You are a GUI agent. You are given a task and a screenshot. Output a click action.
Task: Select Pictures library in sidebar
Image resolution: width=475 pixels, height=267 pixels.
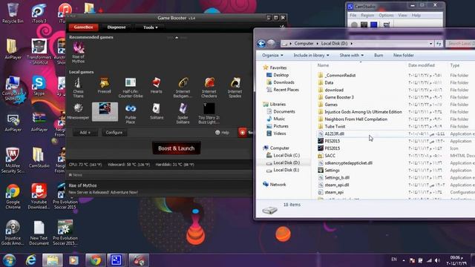(281, 126)
